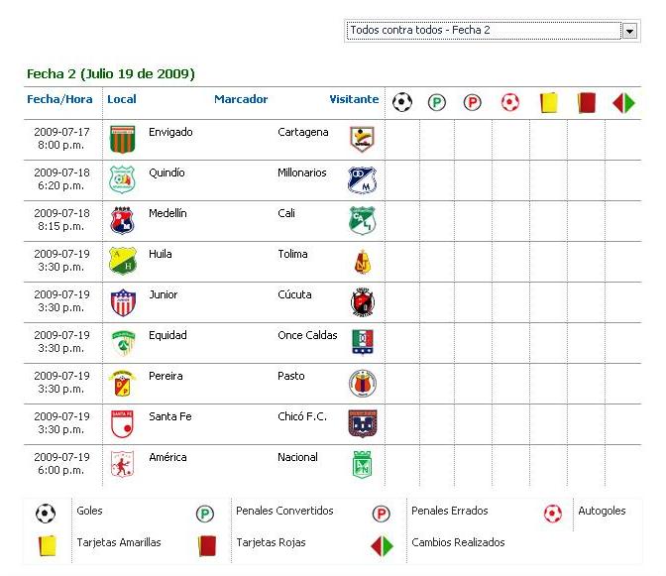Click the Once Caldas team badge

[363, 342]
